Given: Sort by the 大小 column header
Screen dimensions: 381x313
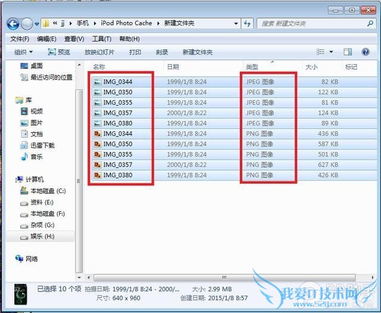Looking at the screenshot, I should coord(311,67).
